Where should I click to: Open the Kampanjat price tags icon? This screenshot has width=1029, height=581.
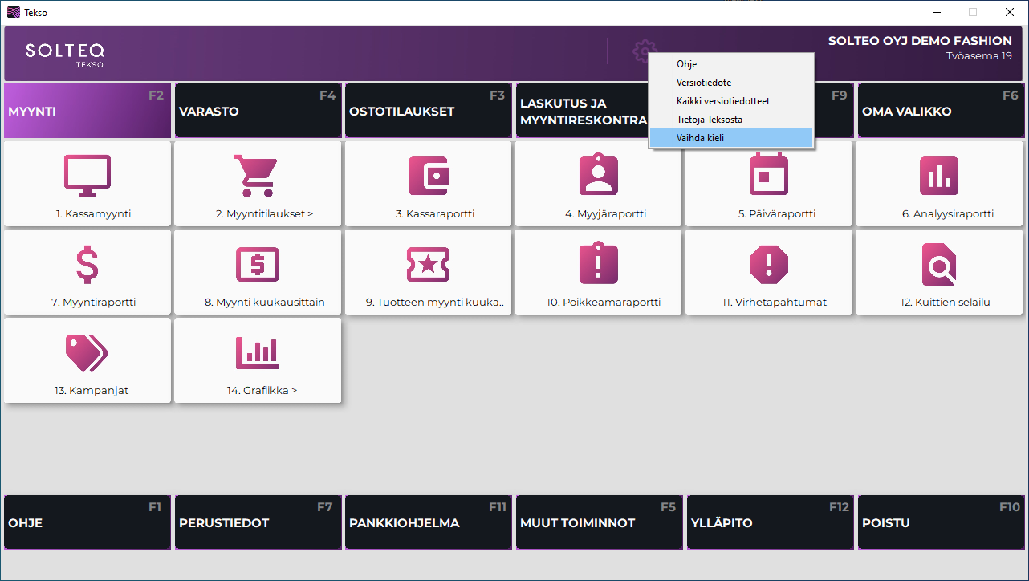tap(87, 352)
